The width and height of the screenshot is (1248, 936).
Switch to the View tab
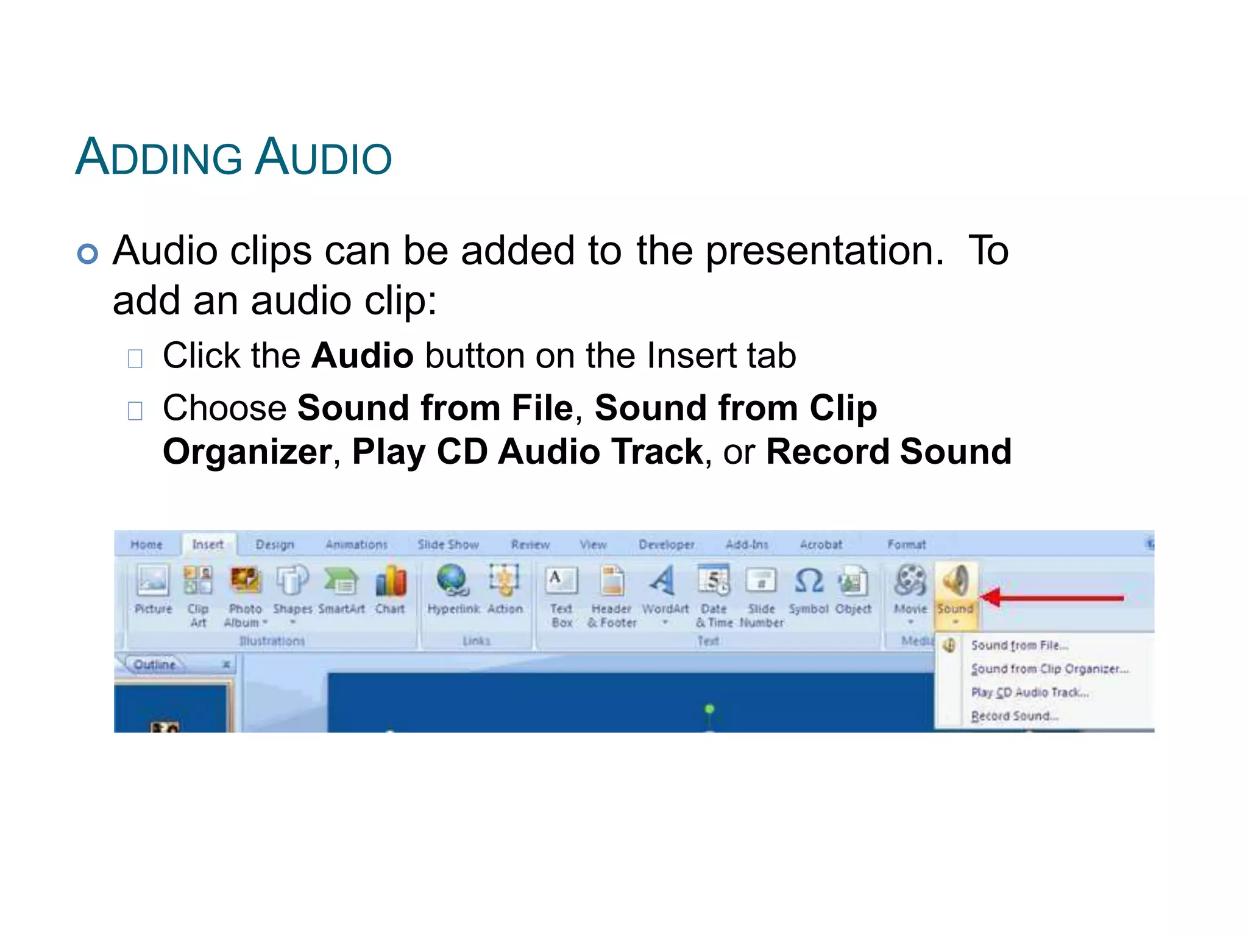(593, 544)
